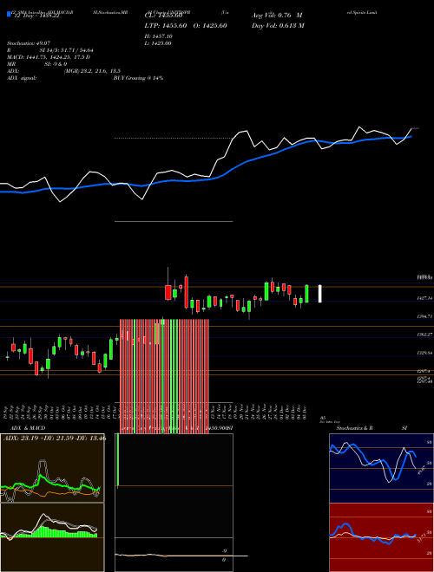434x572 pixels.
Task: Click the 1394.71 price axis label
Action: click(424, 316)
